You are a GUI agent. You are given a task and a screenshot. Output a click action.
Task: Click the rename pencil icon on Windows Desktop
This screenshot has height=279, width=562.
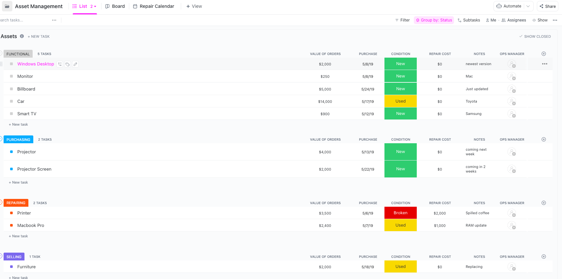tap(75, 64)
